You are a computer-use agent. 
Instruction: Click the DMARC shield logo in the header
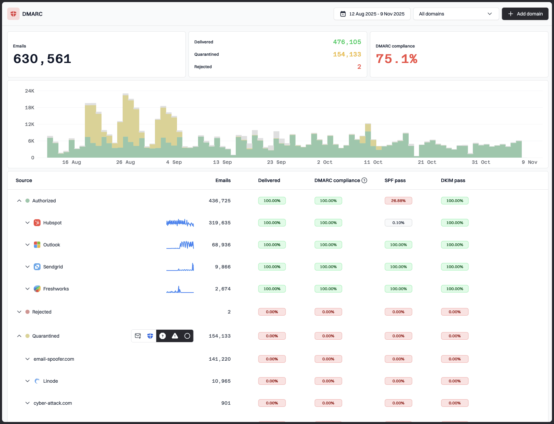(x=13, y=14)
